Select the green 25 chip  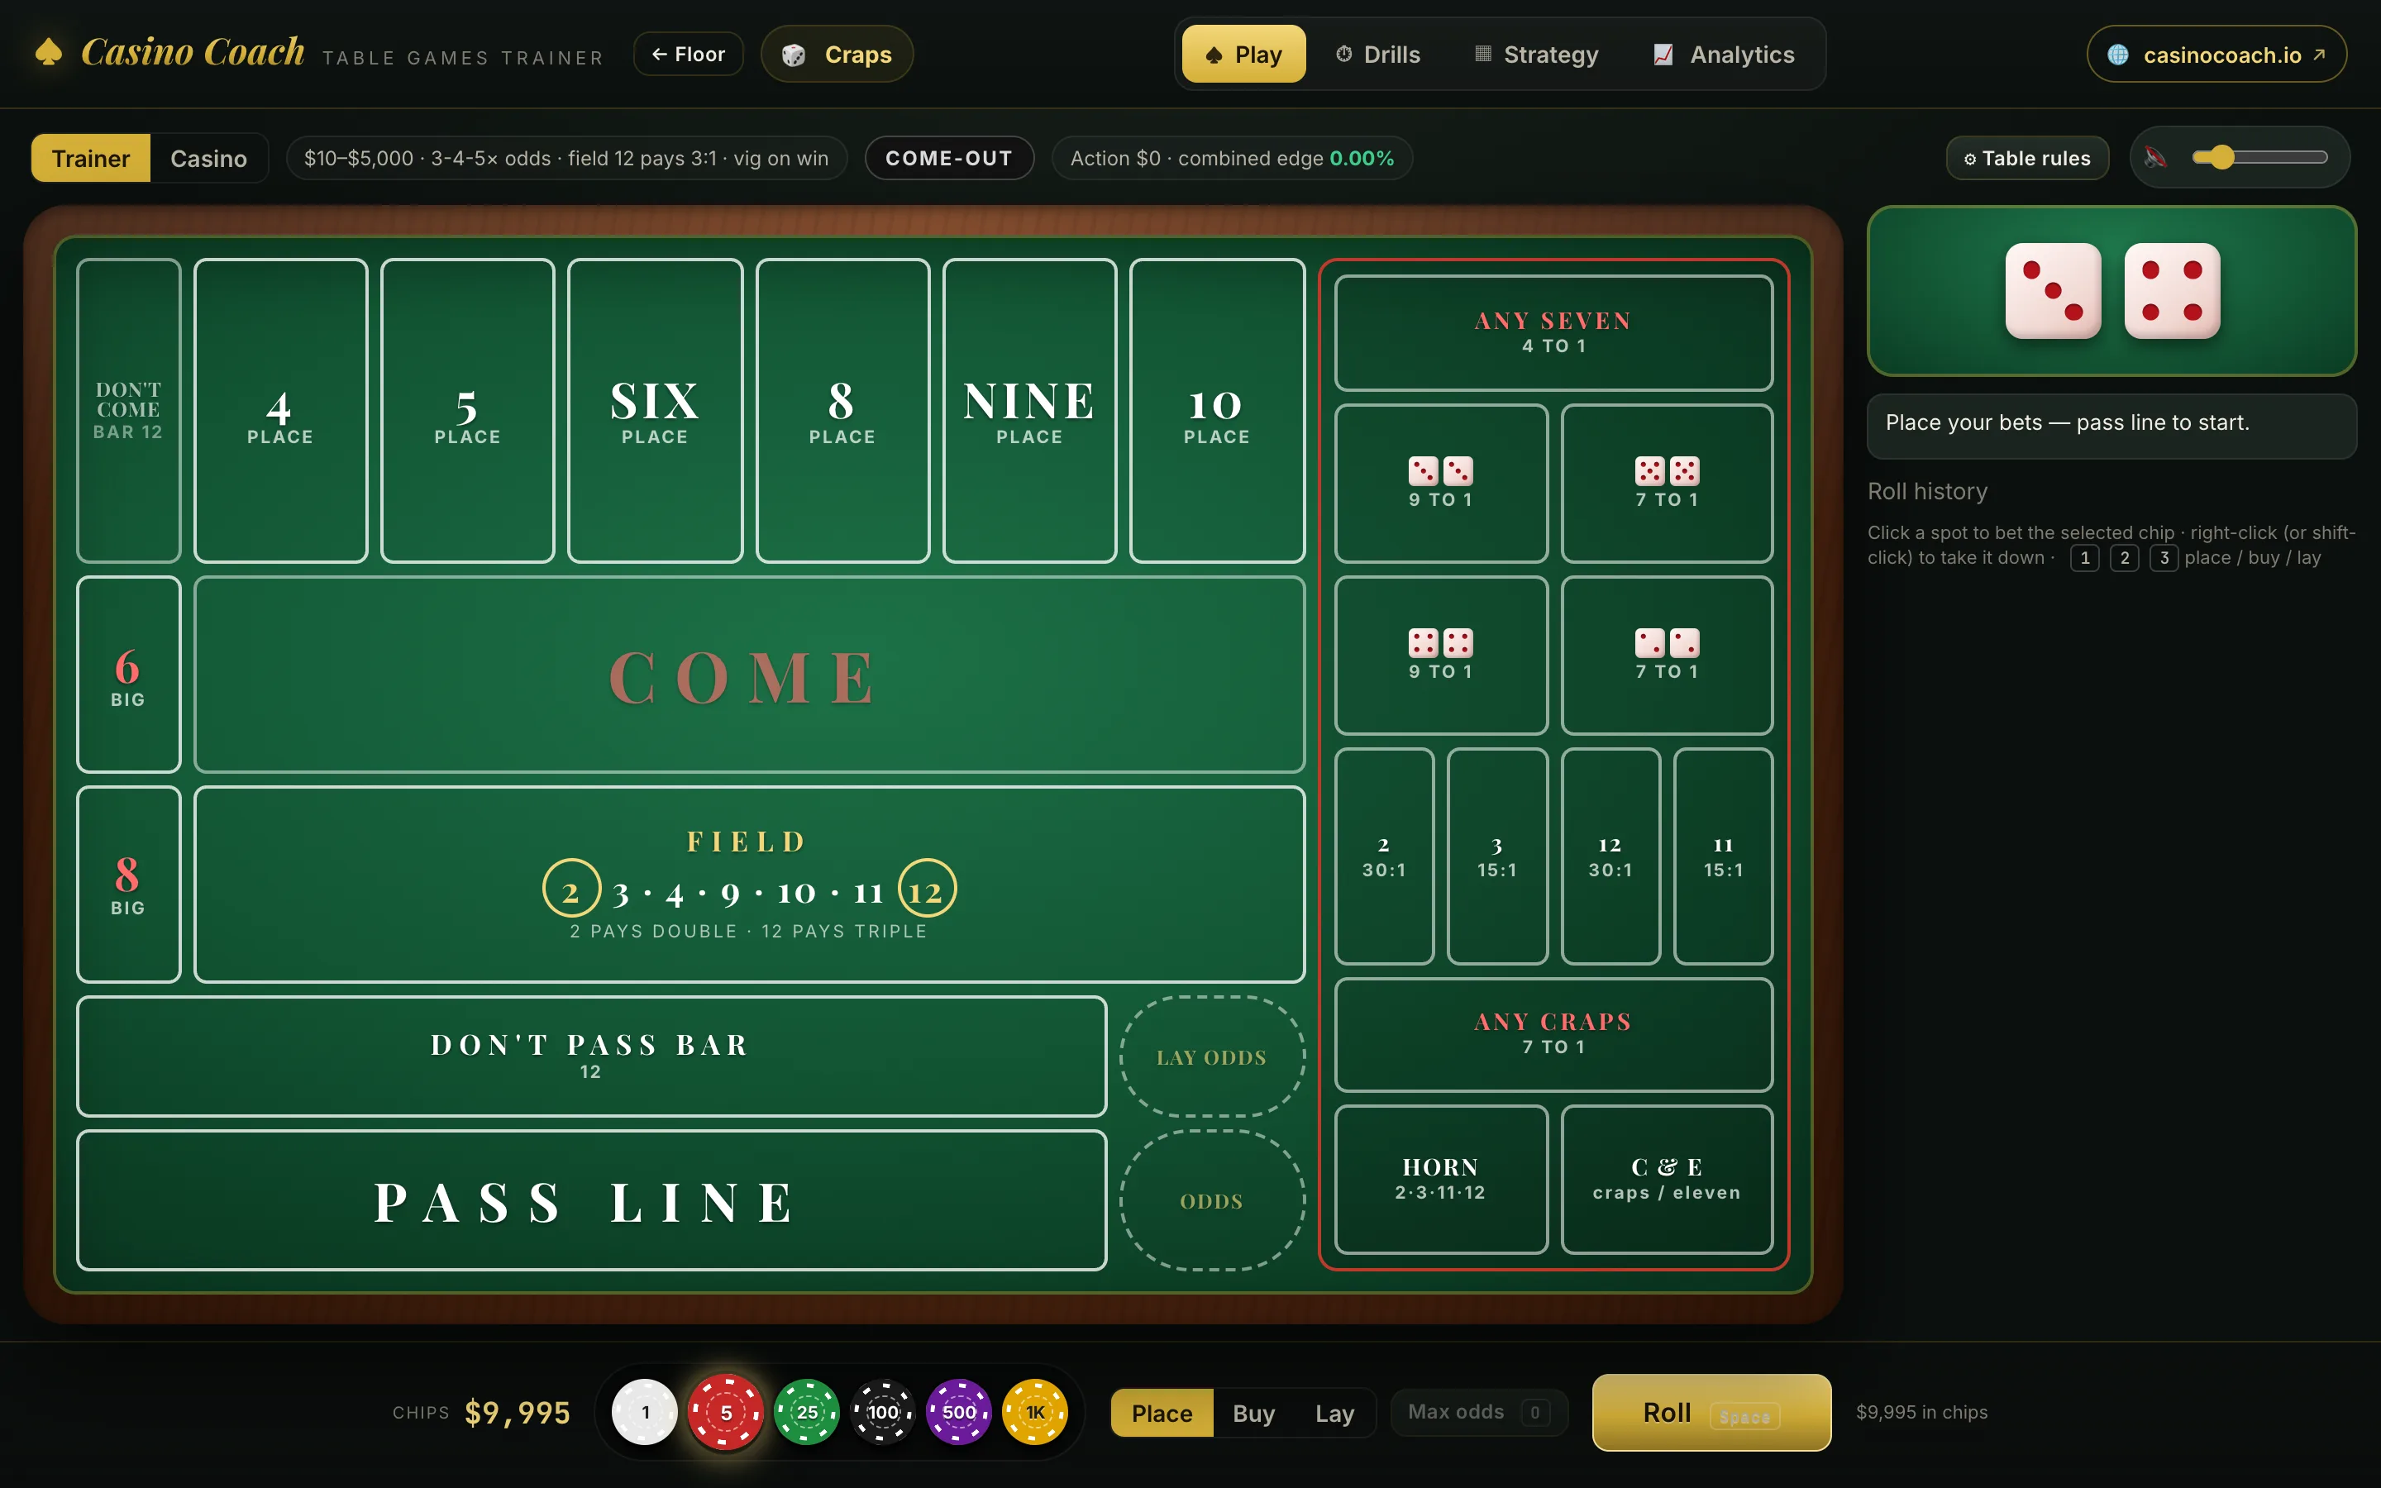807,1412
